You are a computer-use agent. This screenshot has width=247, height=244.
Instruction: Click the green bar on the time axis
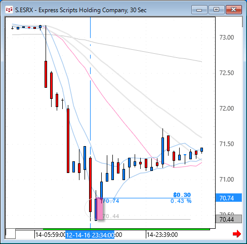point(127,229)
